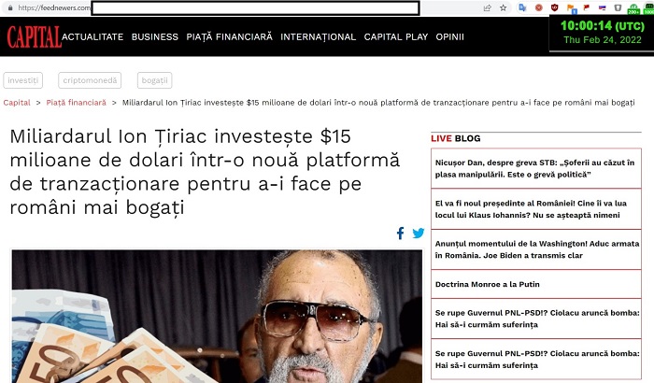Open the red flag extension icon
Screen dimensions: 654x383
tap(586, 7)
